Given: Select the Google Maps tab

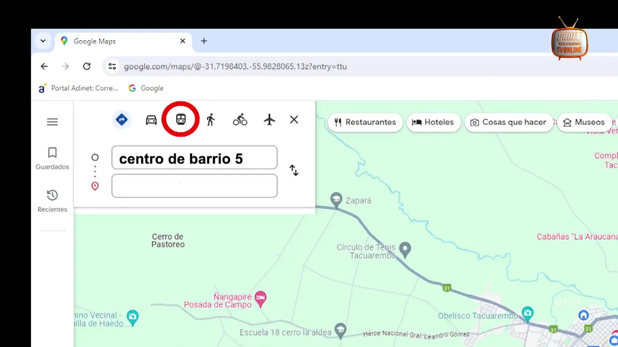Looking at the screenshot, I should pos(123,41).
